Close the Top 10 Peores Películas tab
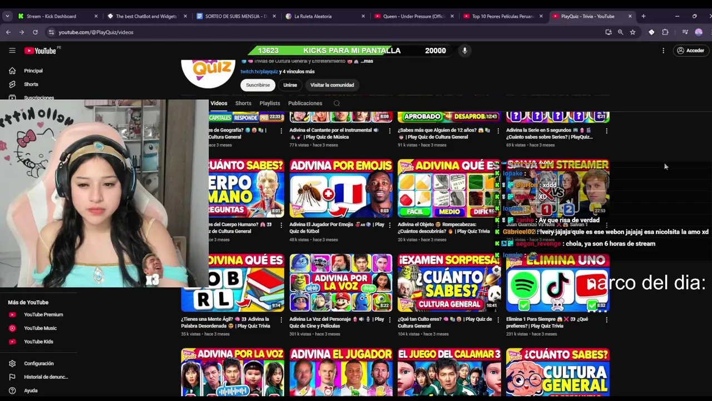 tap(541, 16)
